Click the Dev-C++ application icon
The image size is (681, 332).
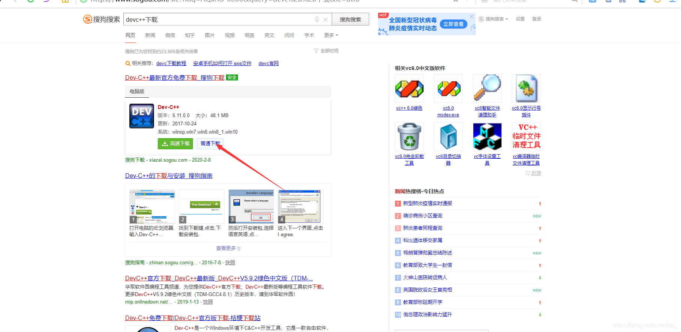142,116
